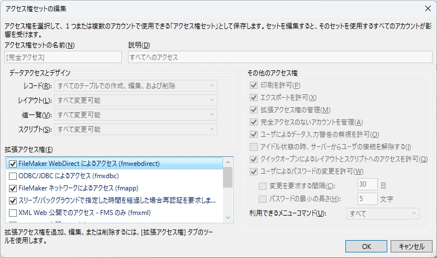Open the レコード dropdown
Image resolution: width=437 pixels, height=258 pixels.
[x=136, y=86]
